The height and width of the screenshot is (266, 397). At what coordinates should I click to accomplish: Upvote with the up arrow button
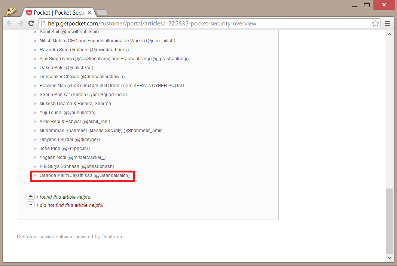(x=31, y=196)
